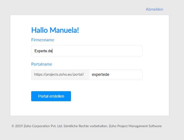The width and height of the screenshot is (184, 140).
Task: Click the word Manuela in the greeting
Action: click(64, 30)
